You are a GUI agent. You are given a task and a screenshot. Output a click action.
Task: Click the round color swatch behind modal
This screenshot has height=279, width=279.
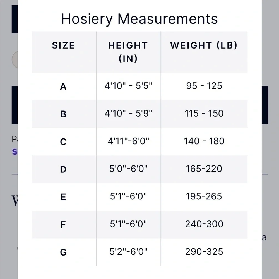point(15,60)
